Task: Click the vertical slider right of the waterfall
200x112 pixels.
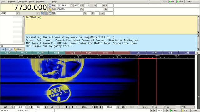Action: 199,80
